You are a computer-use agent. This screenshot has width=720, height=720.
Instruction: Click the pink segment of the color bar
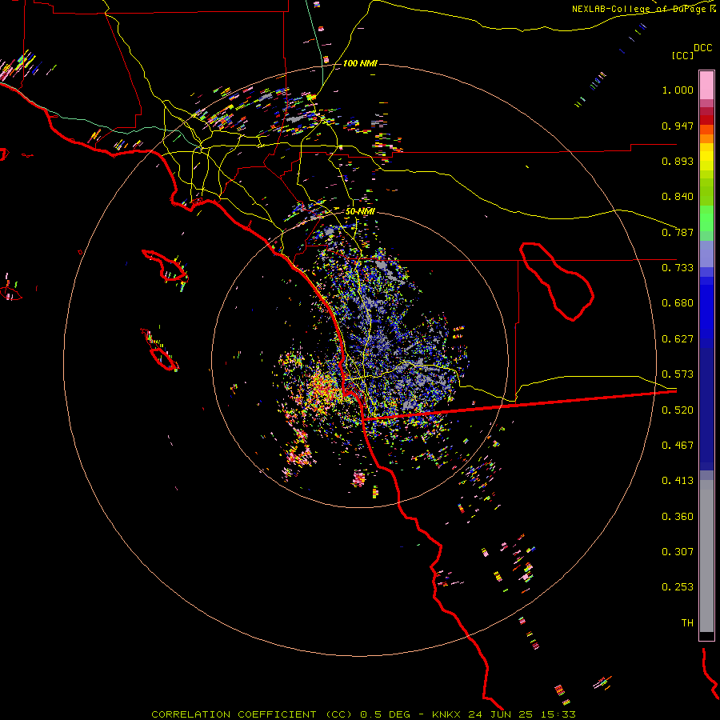coord(706,85)
